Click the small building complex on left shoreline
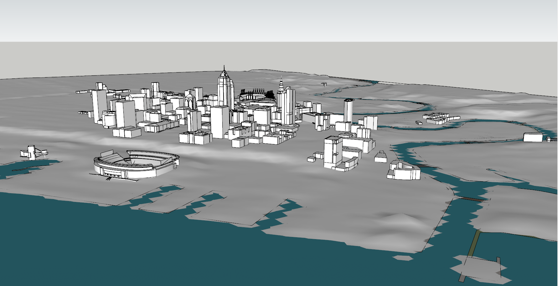558x286 pixels. (34, 153)
